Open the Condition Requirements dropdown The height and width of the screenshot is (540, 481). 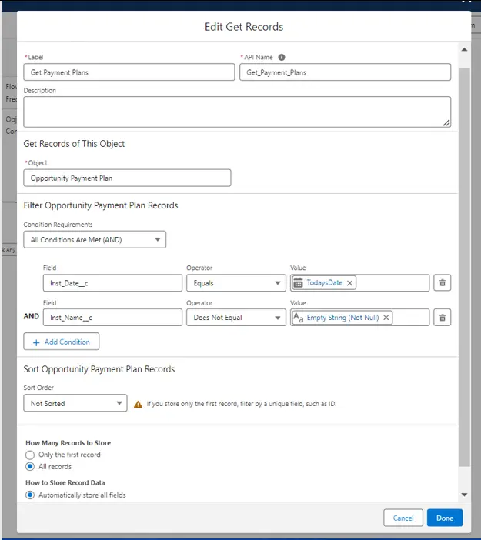click(x=95, y=240)
